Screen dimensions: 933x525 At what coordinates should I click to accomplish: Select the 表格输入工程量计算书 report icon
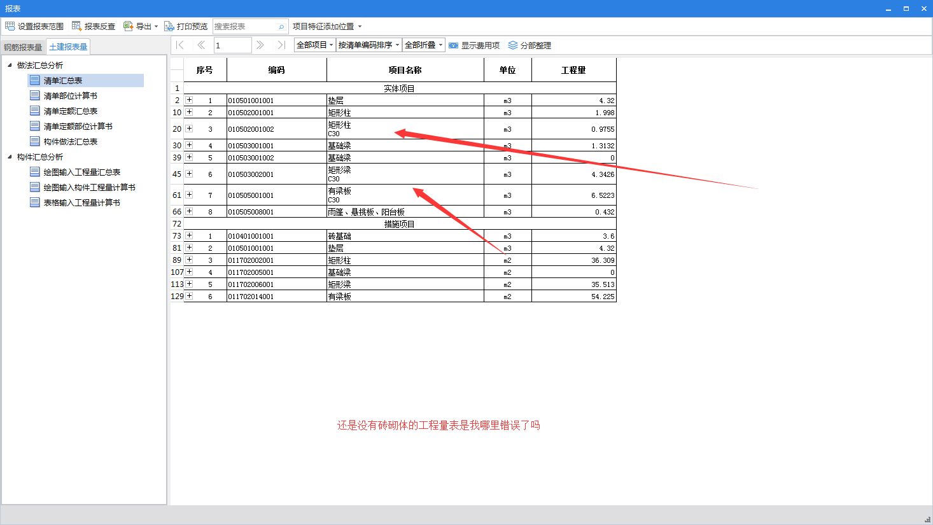coord(35,202)
